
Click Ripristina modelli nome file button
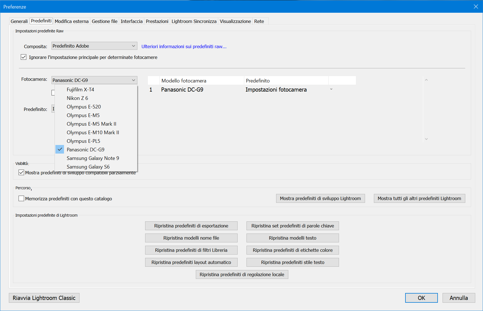[191, 238]
